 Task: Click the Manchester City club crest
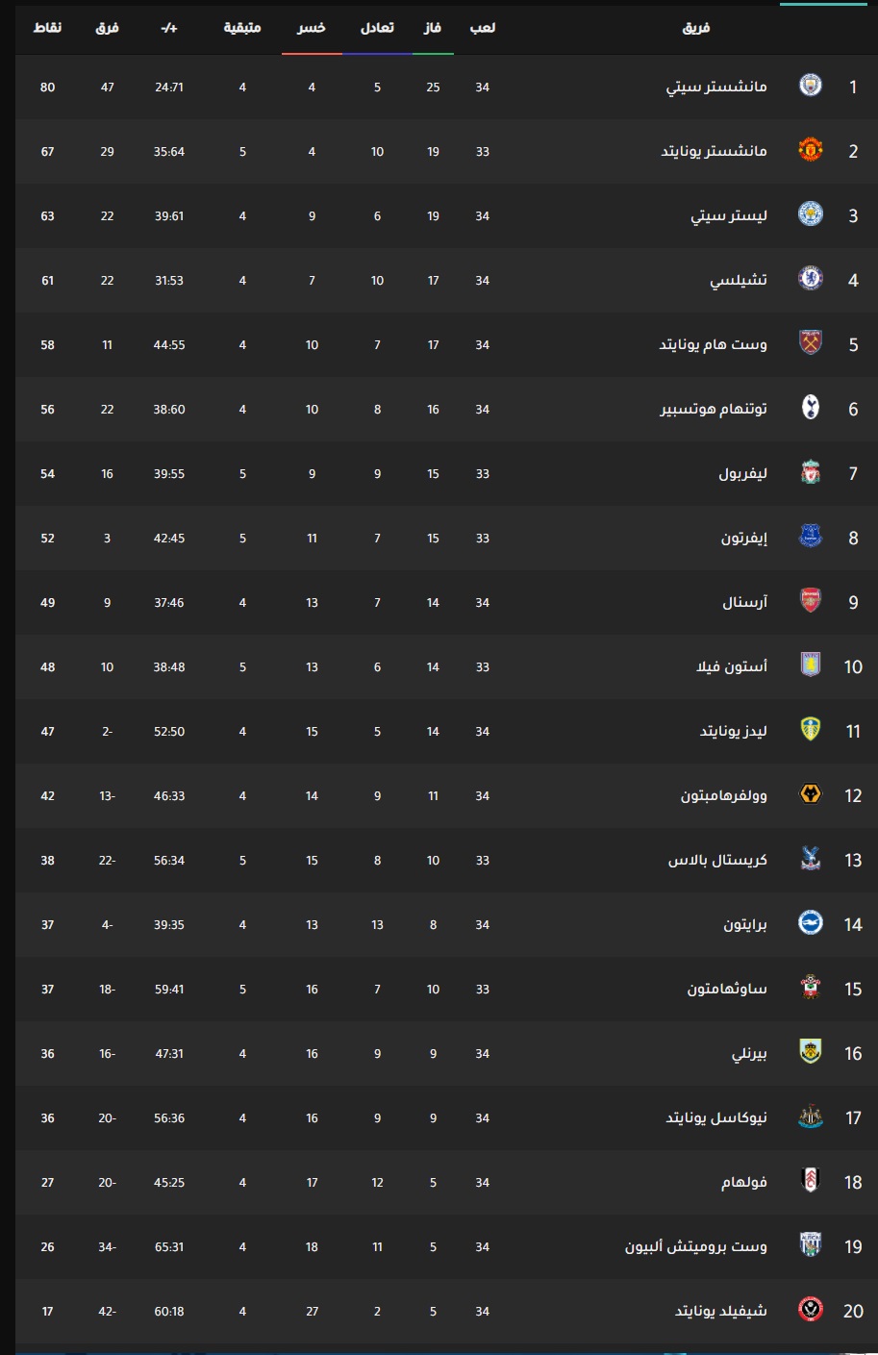click(x=811, y=87)
